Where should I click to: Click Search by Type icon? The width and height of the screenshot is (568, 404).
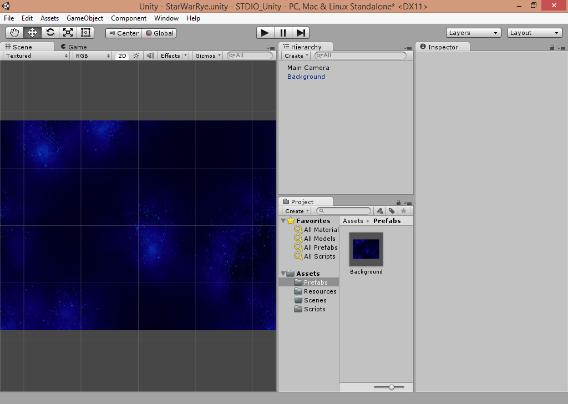[379, 211]
